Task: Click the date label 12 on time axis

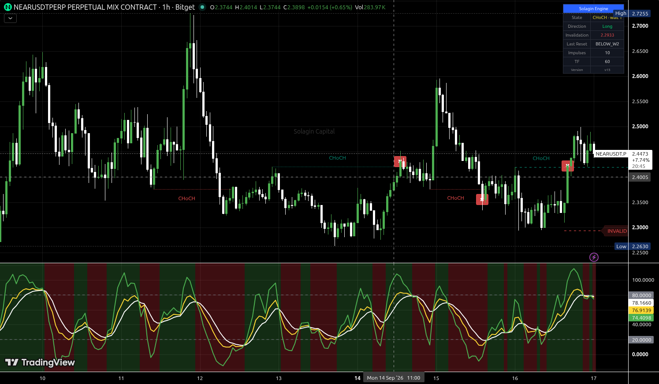Action: tap(200, 378)
